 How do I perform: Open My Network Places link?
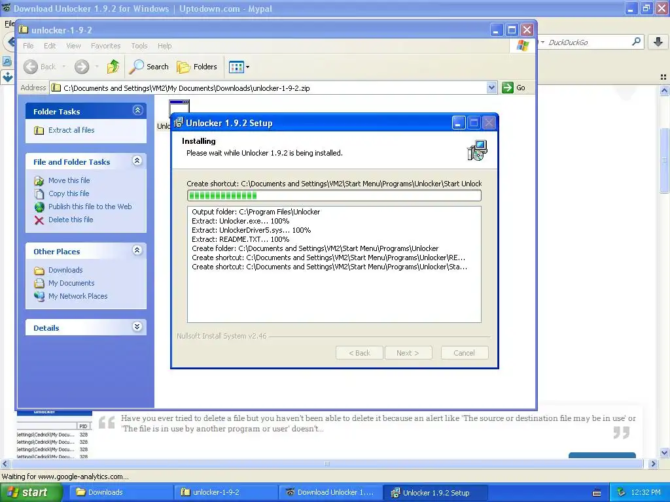78,296
